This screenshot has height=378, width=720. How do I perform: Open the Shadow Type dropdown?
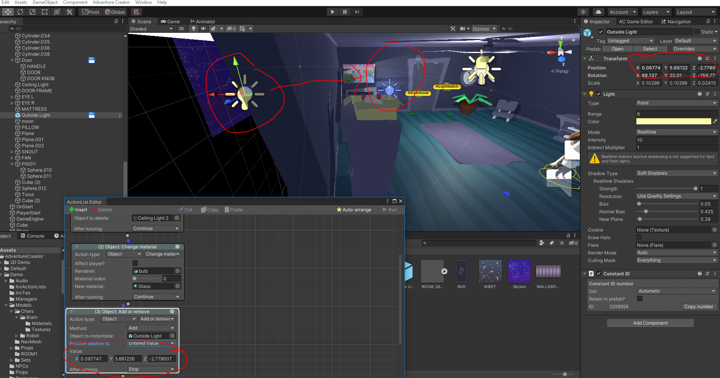[677, 173]
